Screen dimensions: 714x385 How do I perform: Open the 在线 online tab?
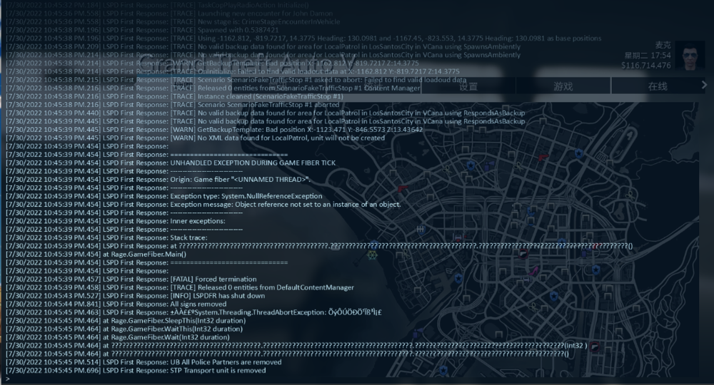658,86
